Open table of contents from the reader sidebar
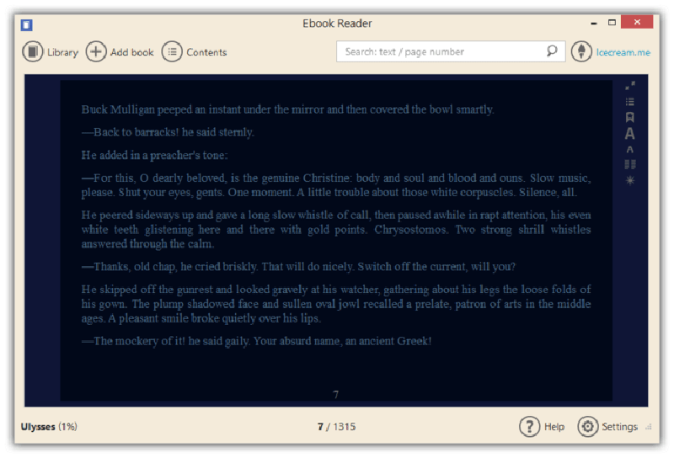674x458 pixels. 630,102
